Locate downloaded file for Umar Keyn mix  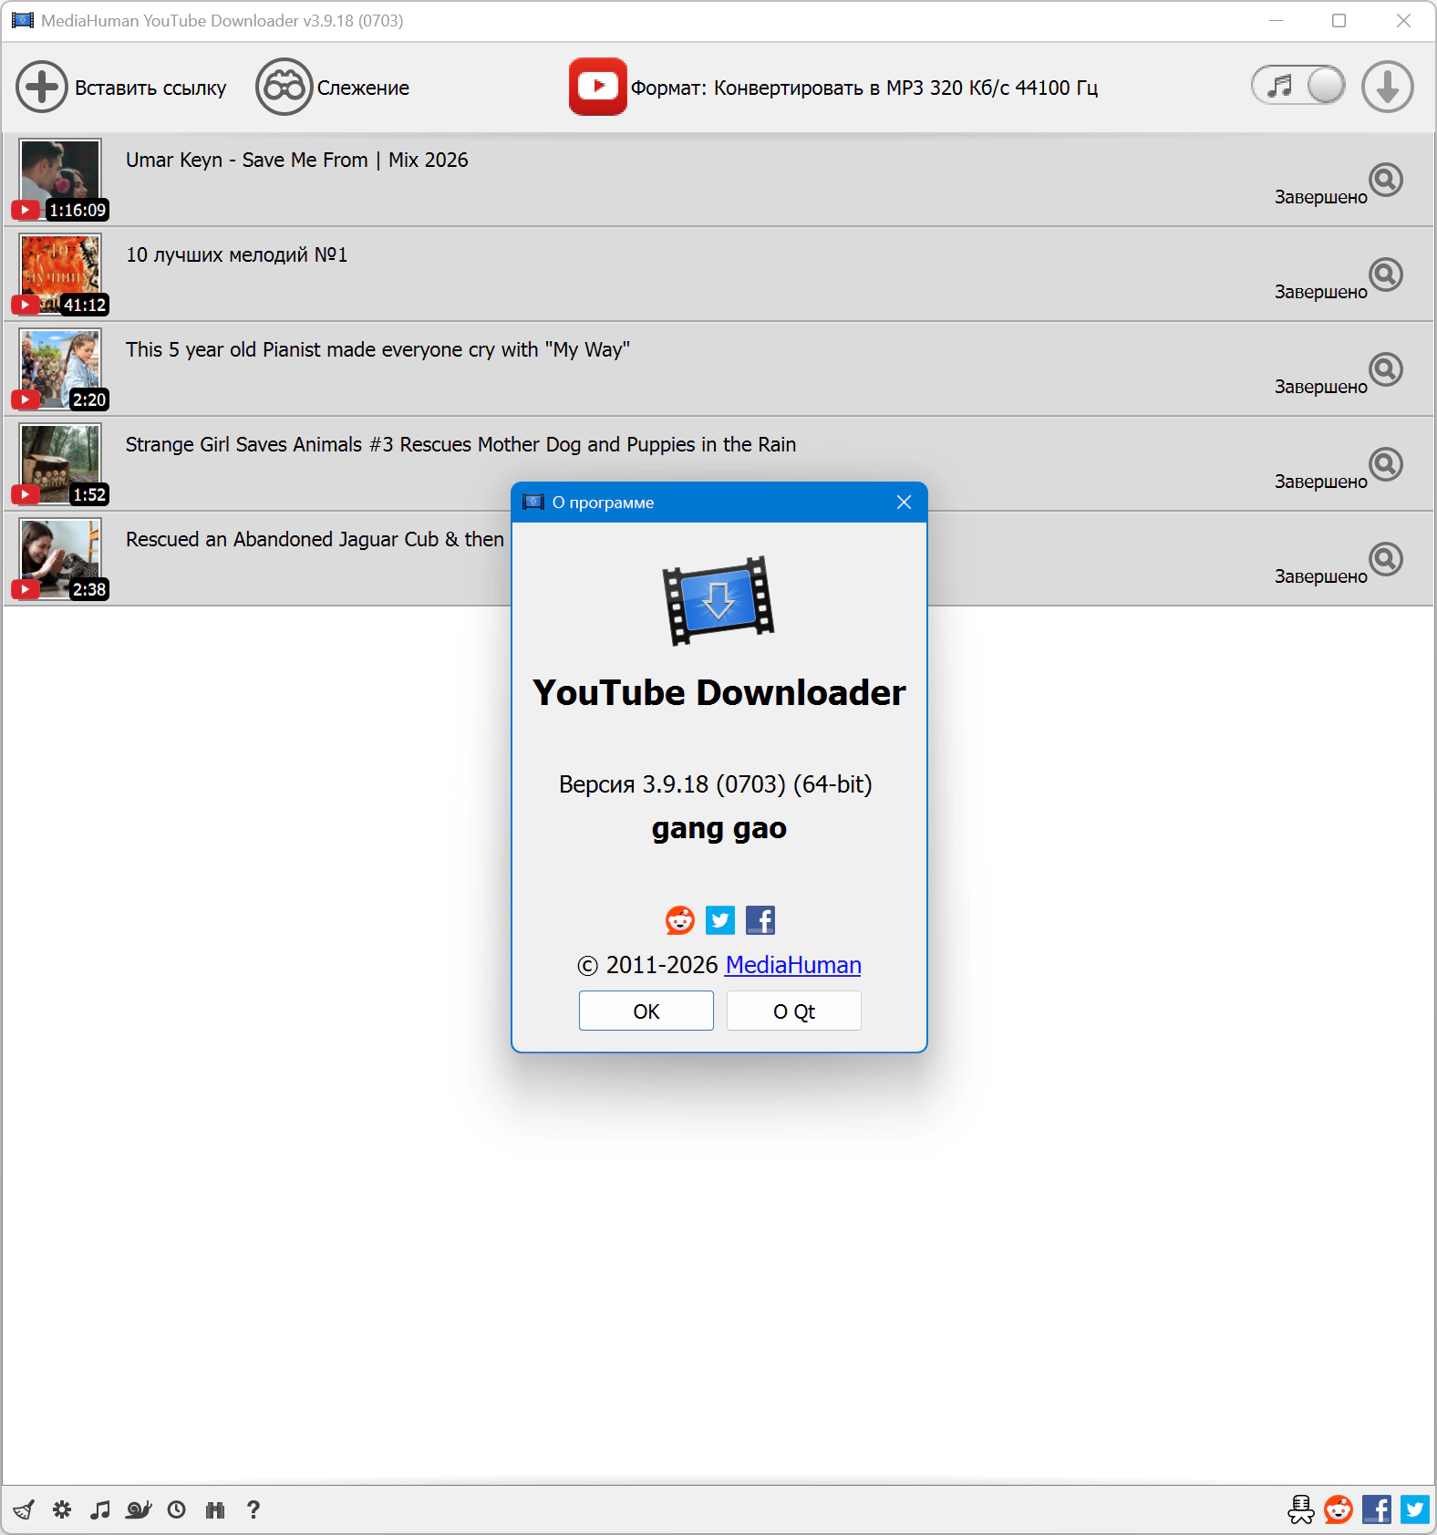click(1386, 180)
